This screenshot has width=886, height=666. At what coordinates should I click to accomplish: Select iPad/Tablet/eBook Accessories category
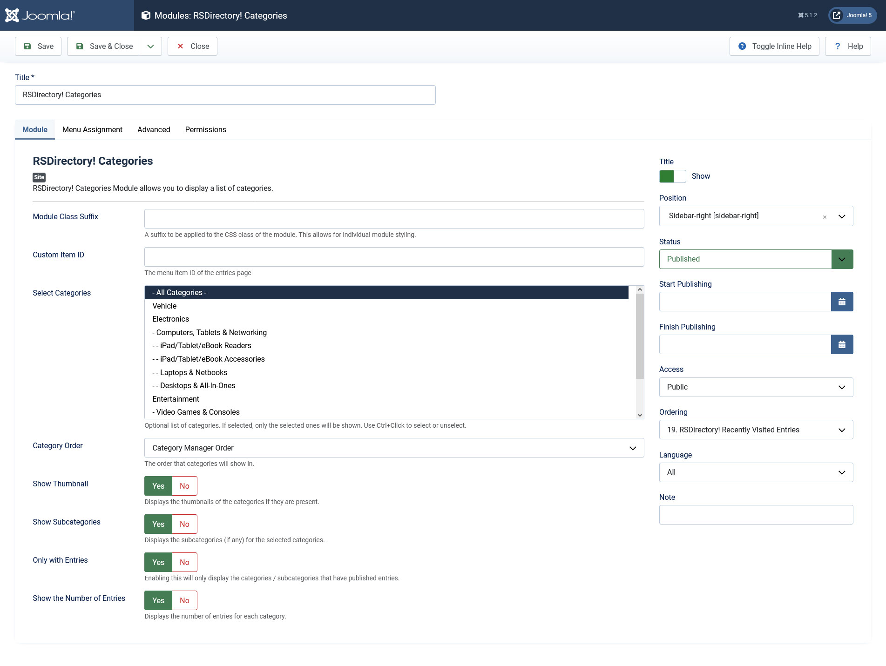(386, 359)
